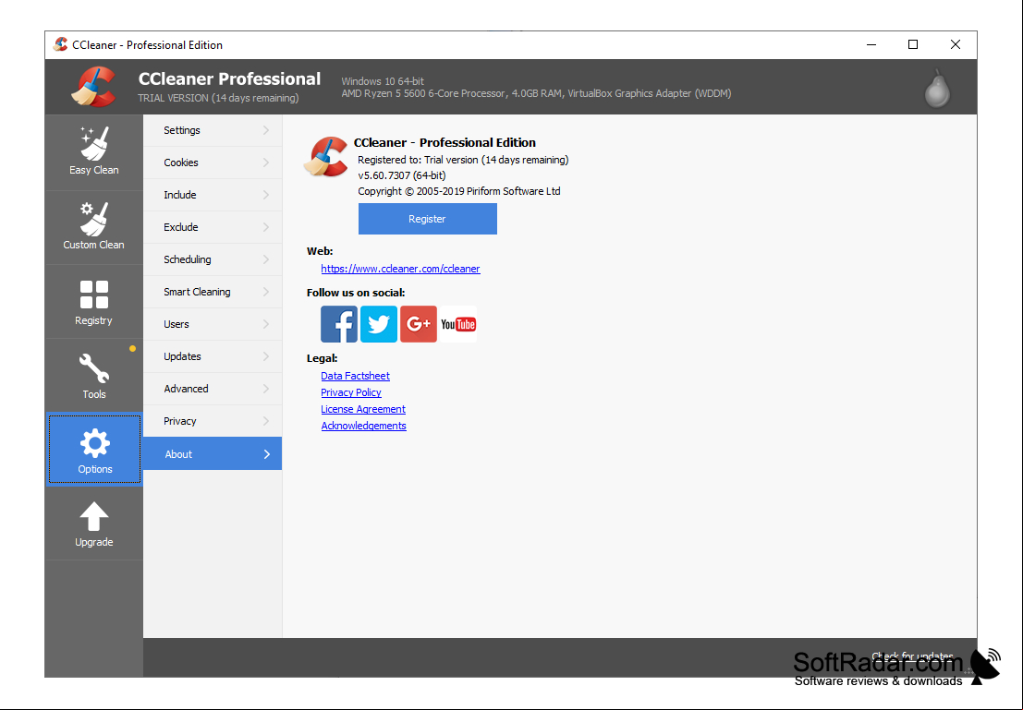Image resolution: width=1023 pixels, height=710 pixels.
Task: Maximize the CCleaner window
Action: point(913,44)
